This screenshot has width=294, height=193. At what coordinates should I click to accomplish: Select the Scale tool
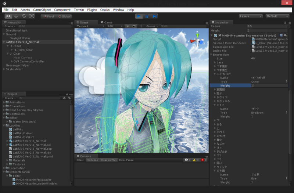[x=32, y=16]
